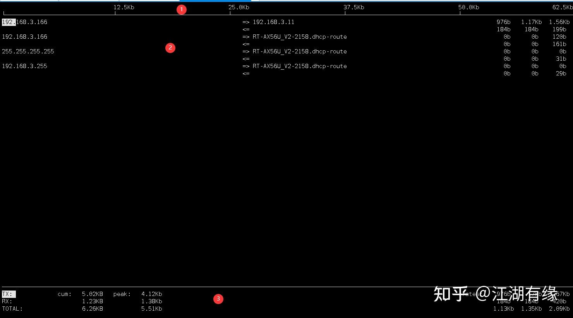The image size is (573, 318).
Task: Click the red numbered marker 3
Action: point(218,299)
